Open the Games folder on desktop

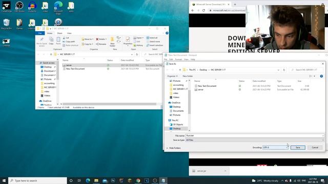[19, 24]
